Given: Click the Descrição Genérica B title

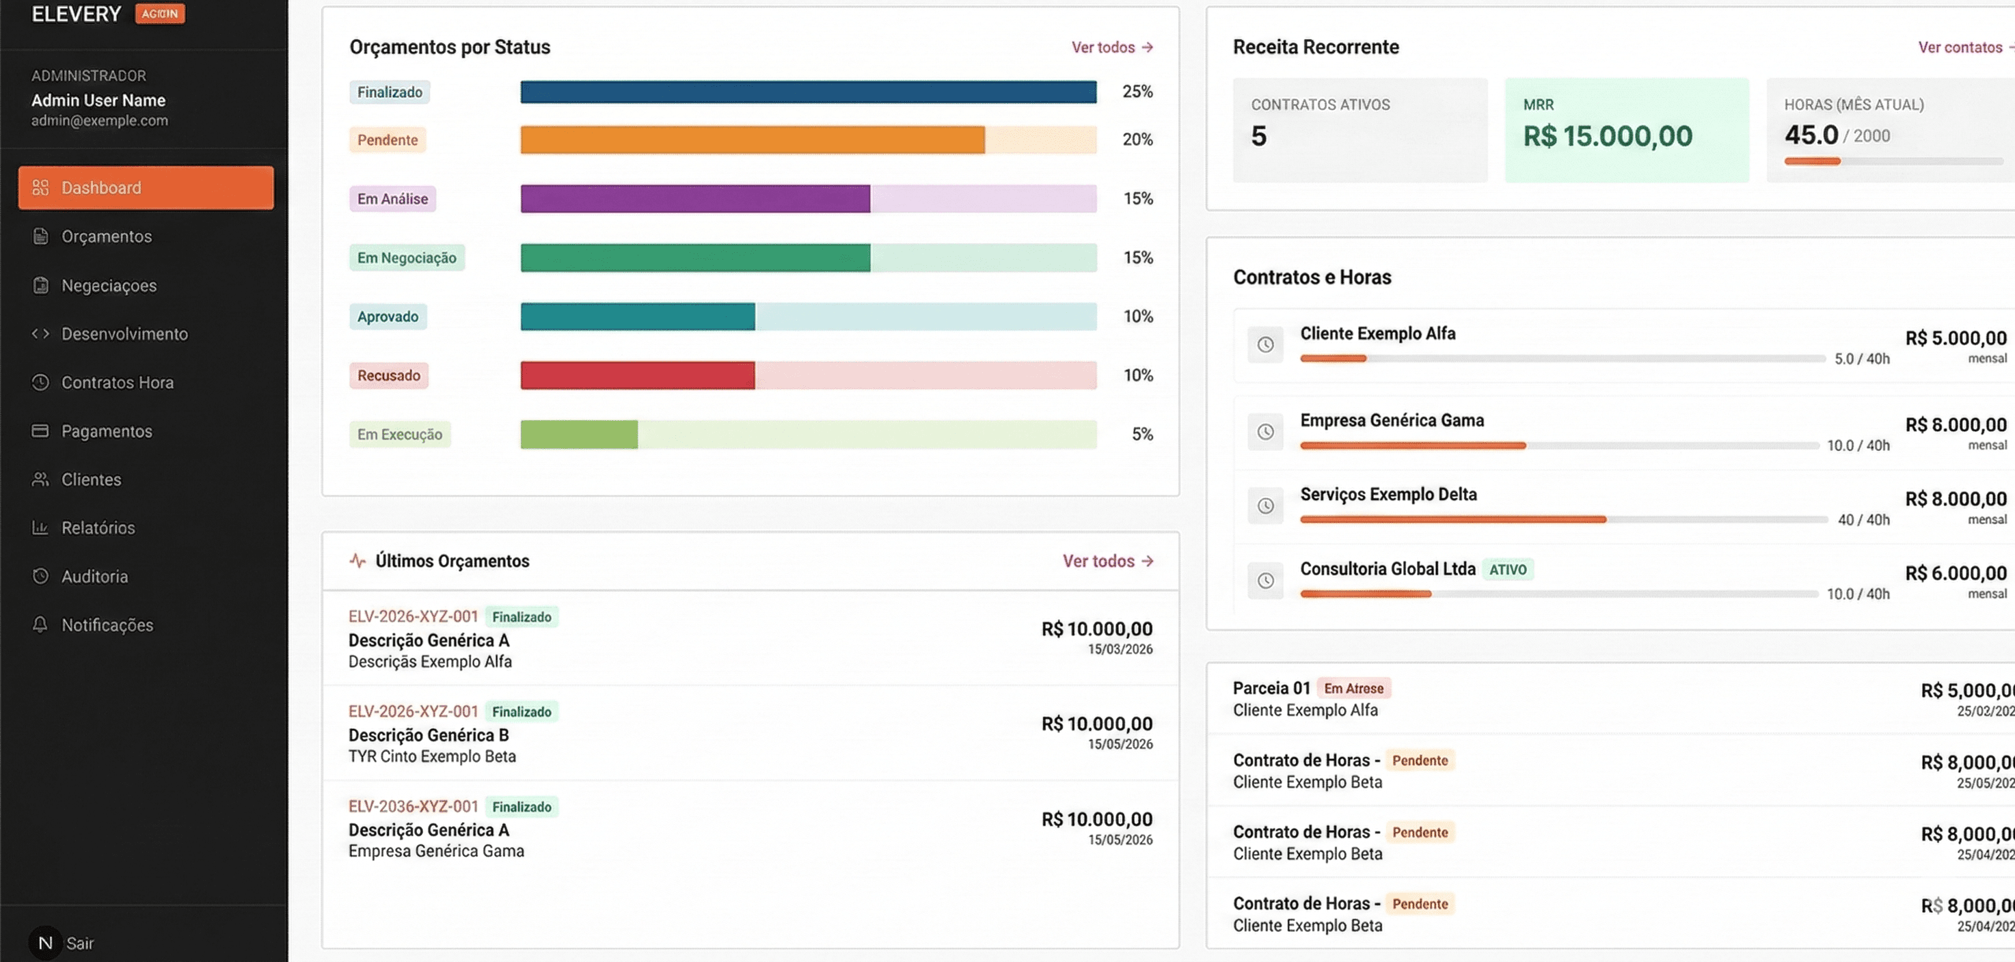Looking at the screenshot, I should pyautogui.click(x=429, y=735).
